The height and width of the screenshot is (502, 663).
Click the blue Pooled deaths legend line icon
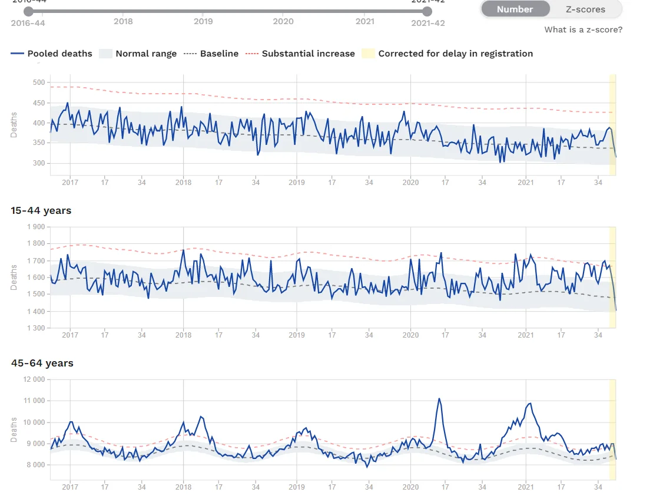pyautogui.click(x=17, y=54)
